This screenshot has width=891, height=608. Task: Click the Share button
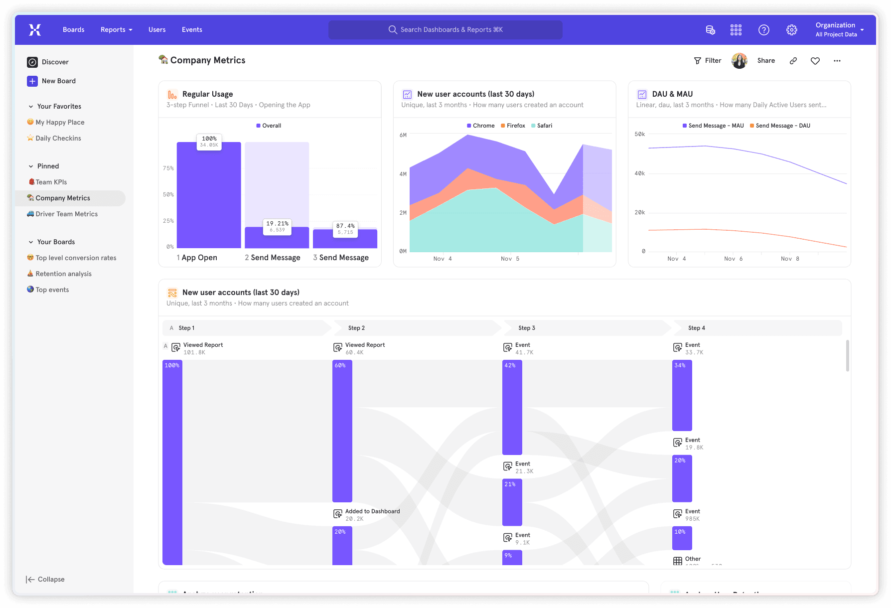click(766, 61)
